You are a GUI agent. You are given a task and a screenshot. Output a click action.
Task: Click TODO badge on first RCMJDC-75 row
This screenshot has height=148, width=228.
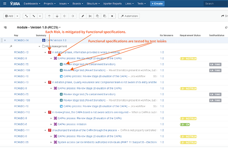pyautogui.click(x=215, y=64)
